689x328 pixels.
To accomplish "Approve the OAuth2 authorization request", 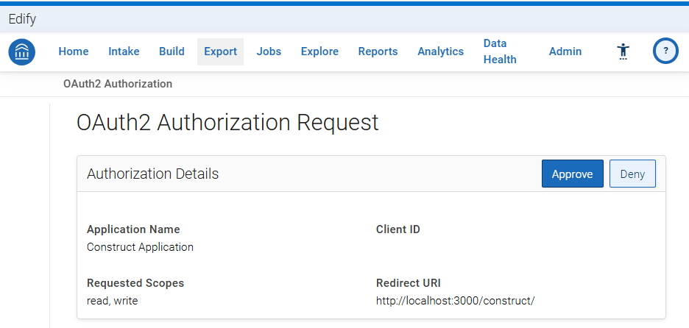I will [573, 174].
